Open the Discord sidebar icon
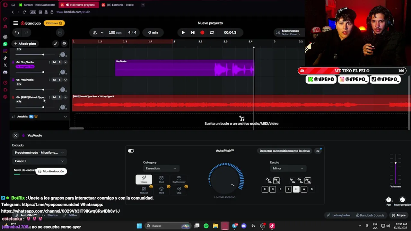 click(5, 72)
